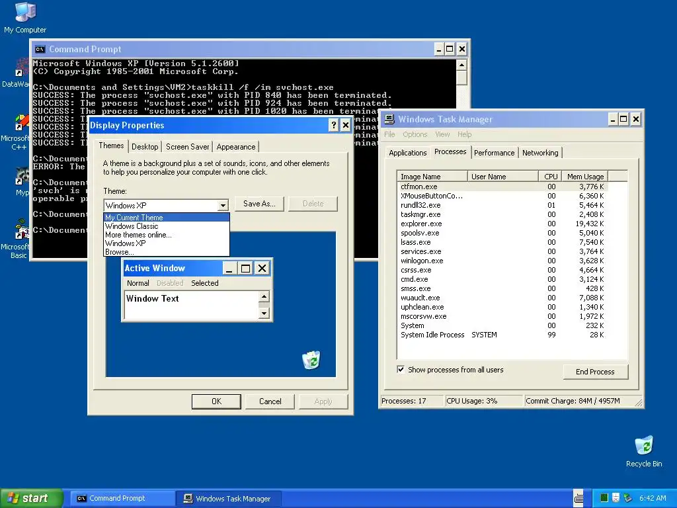Viewport: 677px width, 508px height.
Task: Toggle Show processes from all users checkbox
Action: point(401,369)
